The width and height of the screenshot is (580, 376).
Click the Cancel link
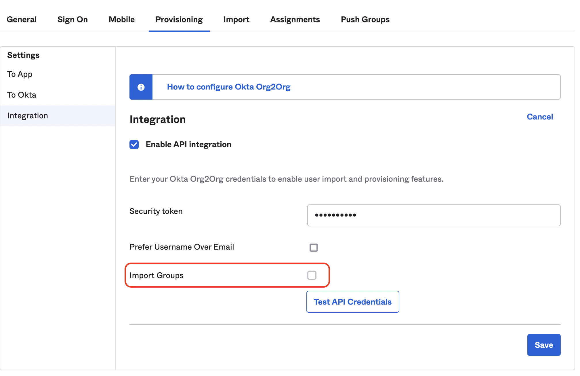tap(540, 117)
